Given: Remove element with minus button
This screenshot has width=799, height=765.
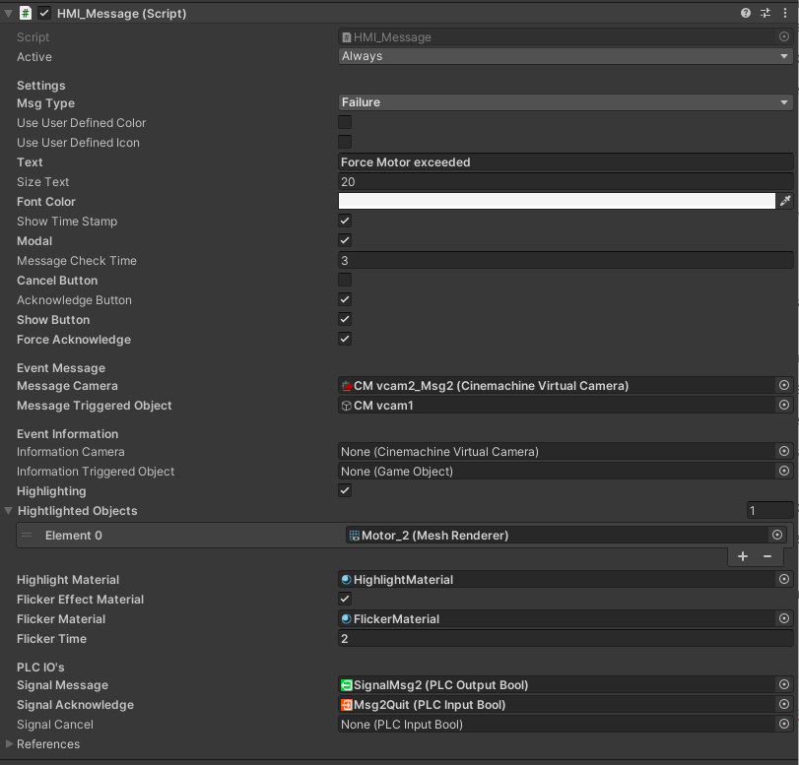Looking at the screenshot, I should [767, 556].
